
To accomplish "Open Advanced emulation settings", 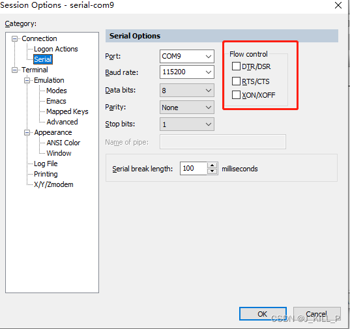I will pos(62,122).
